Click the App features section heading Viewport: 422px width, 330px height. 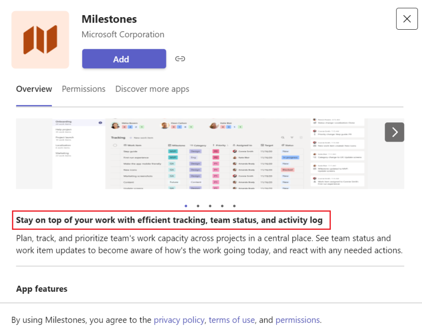coord(41,289)
